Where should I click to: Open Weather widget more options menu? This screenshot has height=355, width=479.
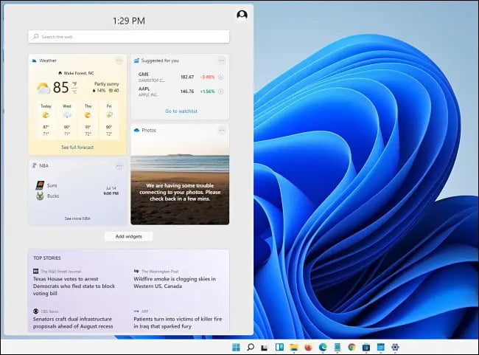pos(119,61)
